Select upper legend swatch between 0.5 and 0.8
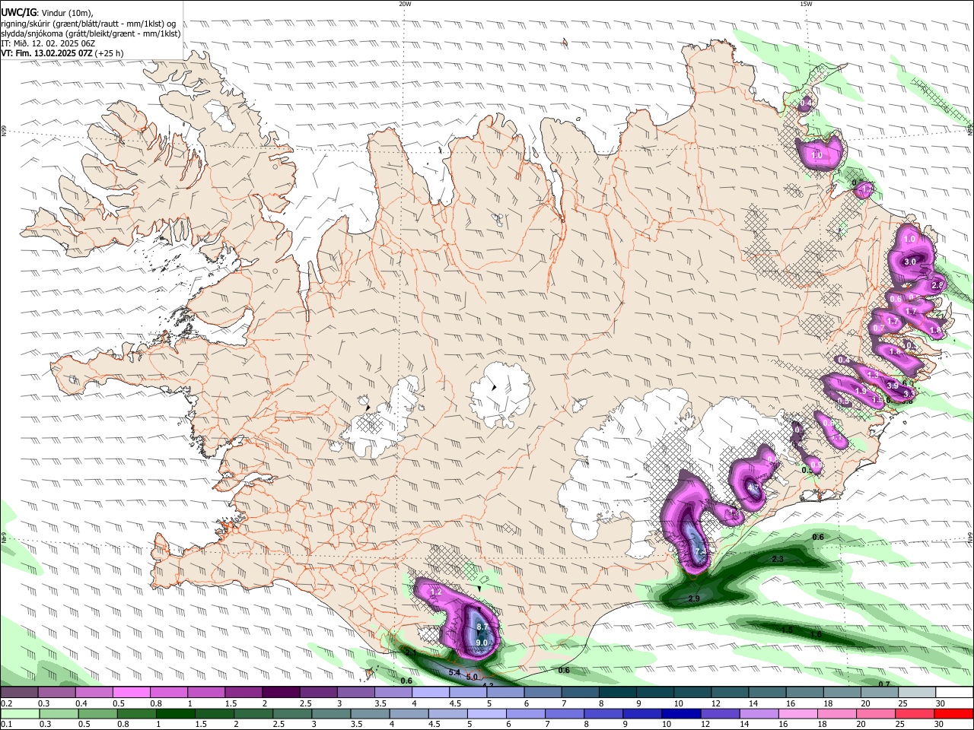The height and width of the screenshot is (730, 974). coord(131,693)
